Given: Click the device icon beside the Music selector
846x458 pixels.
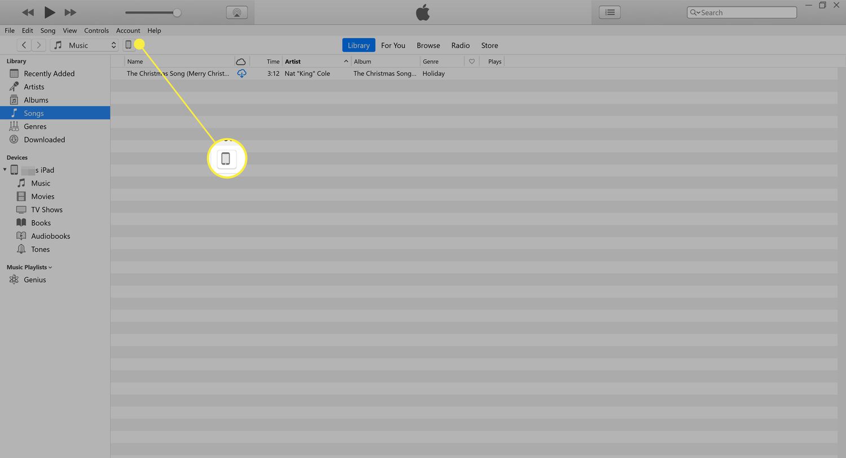Looking at the screenshot, I should click(128, 45).
